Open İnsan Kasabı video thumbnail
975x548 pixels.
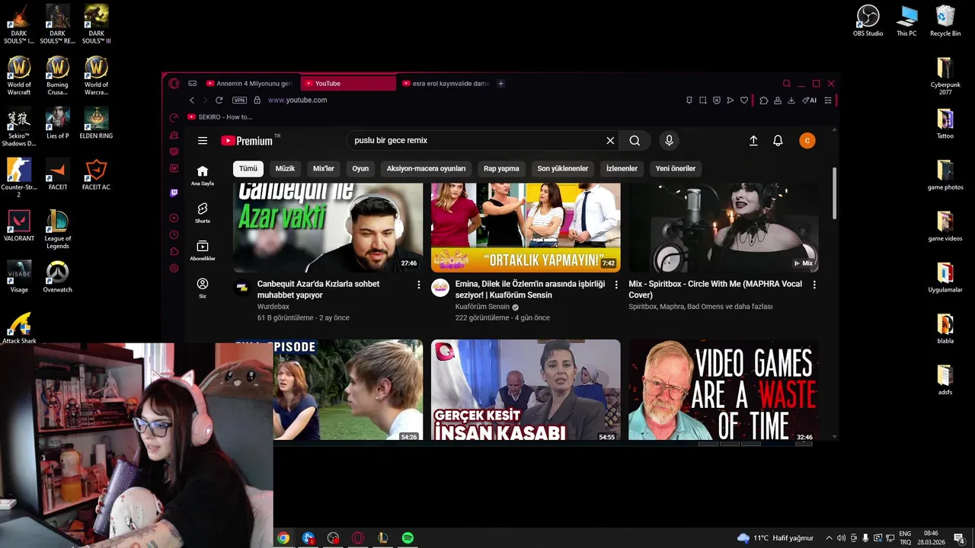526,390
